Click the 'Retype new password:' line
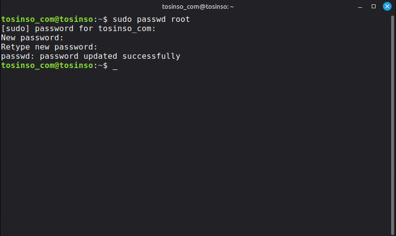396x236 pixels. 49,47
